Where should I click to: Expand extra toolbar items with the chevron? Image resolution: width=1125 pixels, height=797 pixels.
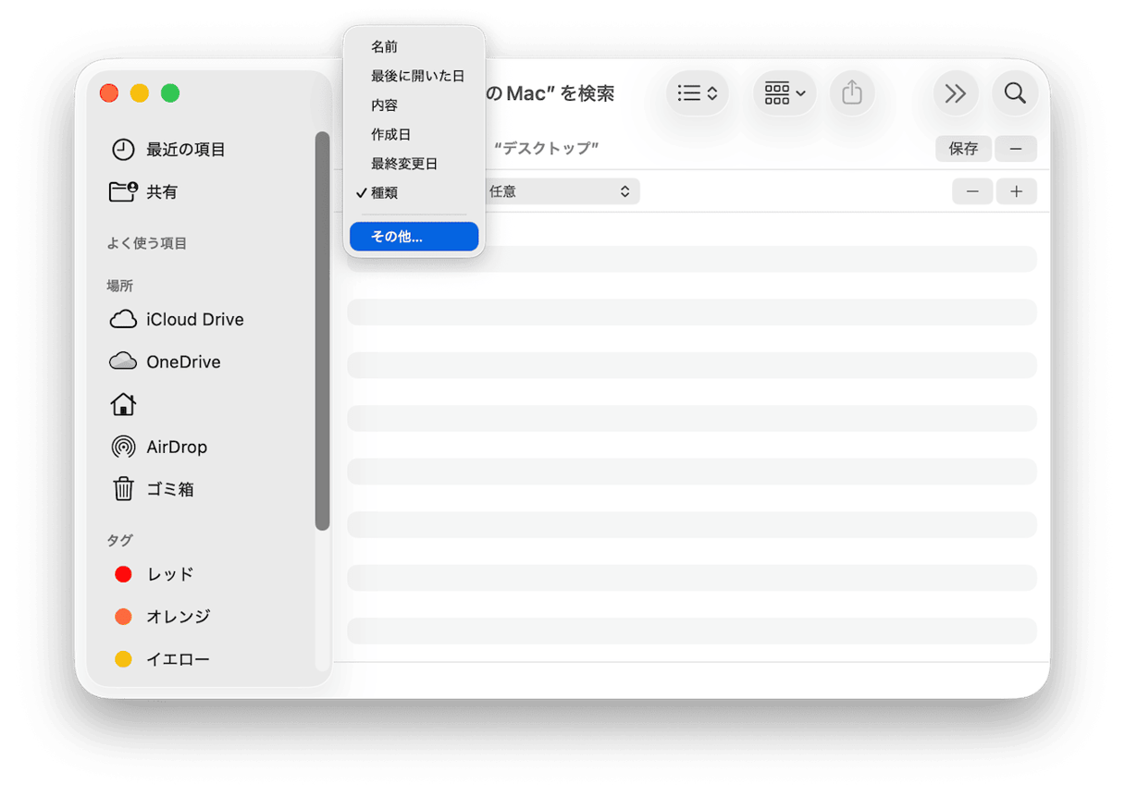click(956, 92)
